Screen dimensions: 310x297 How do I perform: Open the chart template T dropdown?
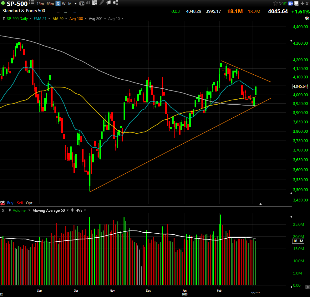point(82,3)
